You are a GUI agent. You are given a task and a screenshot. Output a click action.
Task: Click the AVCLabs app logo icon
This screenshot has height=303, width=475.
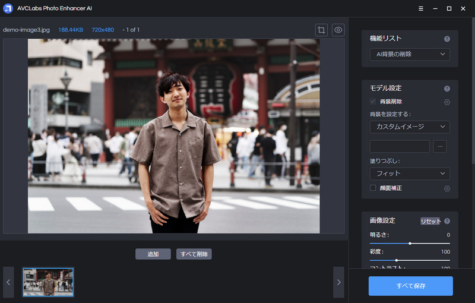pos(8,8)
